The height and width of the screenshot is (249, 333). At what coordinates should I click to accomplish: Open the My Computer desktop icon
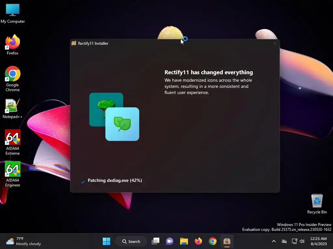[x=13, y=13]
